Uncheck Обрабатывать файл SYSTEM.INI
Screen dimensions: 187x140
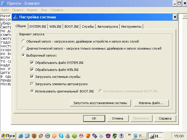click(32, 63)
